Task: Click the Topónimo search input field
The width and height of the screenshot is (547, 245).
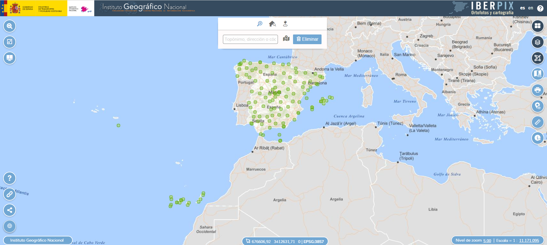Action: point(250,39)
